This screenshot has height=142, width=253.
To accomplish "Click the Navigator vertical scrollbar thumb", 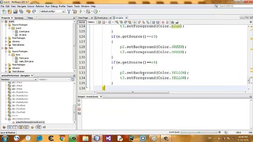I will pos(74,112).
